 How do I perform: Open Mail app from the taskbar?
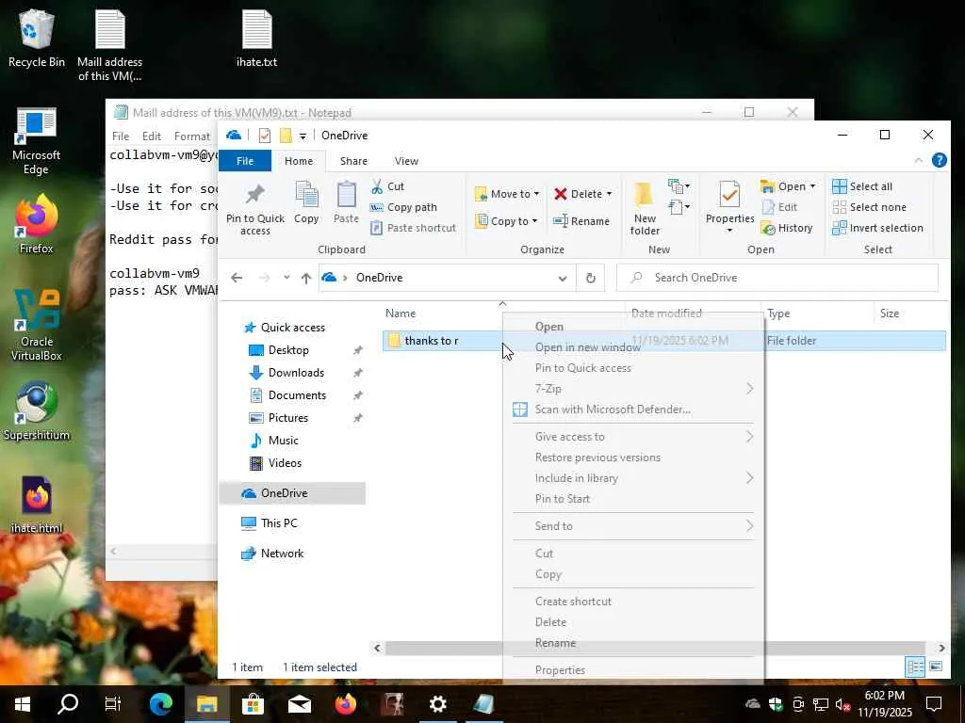(x=299, y=704)
